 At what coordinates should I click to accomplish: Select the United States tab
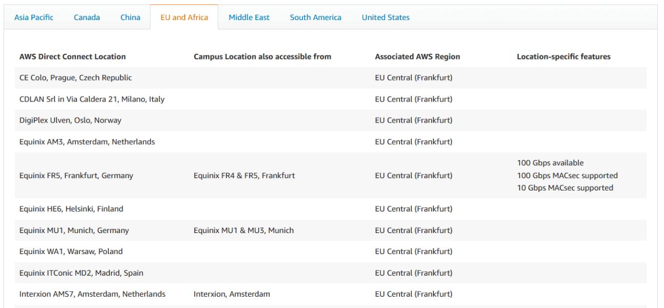click(x=385, y=17)
